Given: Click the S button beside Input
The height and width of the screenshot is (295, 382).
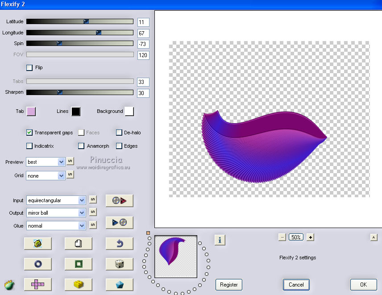Looking at the screenshot, I should [93, 199].
